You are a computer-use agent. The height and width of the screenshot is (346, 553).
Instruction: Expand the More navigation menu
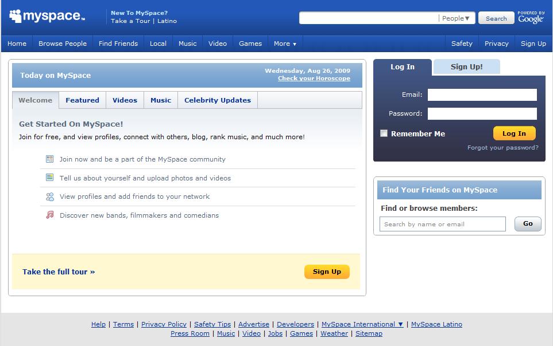point(285,44)
